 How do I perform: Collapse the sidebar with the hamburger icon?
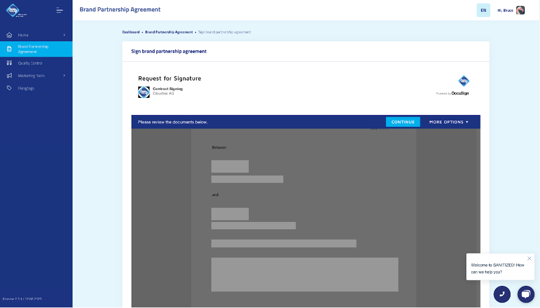click(59, 10)
